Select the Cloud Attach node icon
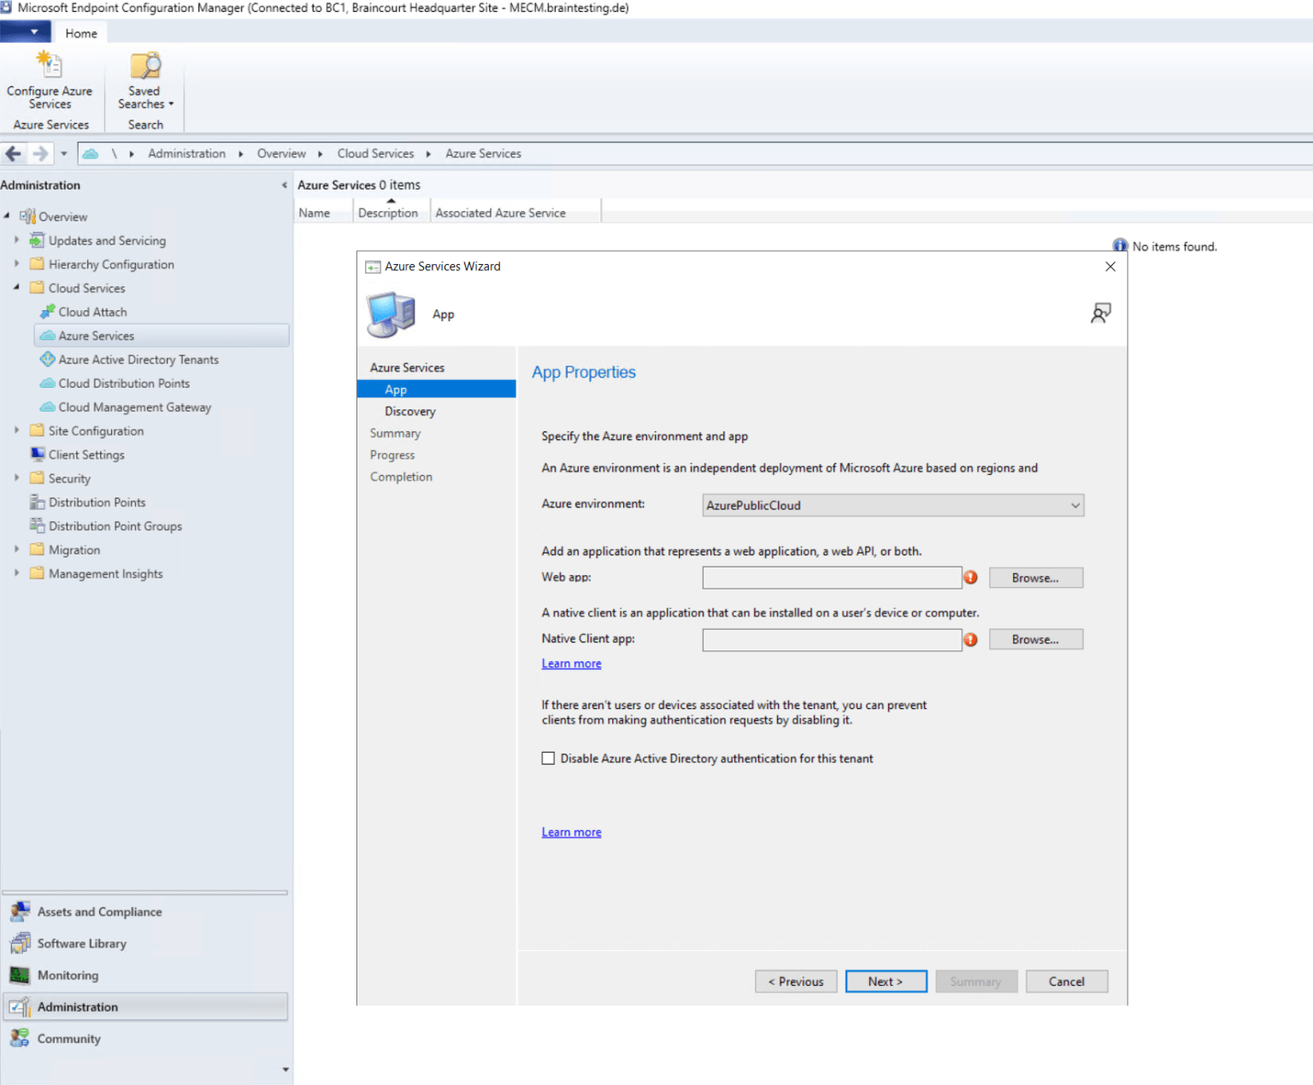The height and width of the screenshot is (1085, 1313). point(49,311)
